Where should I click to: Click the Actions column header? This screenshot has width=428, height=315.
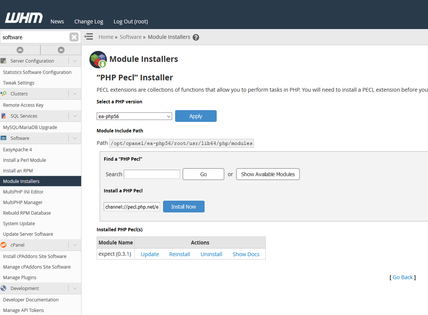[200, 243]
